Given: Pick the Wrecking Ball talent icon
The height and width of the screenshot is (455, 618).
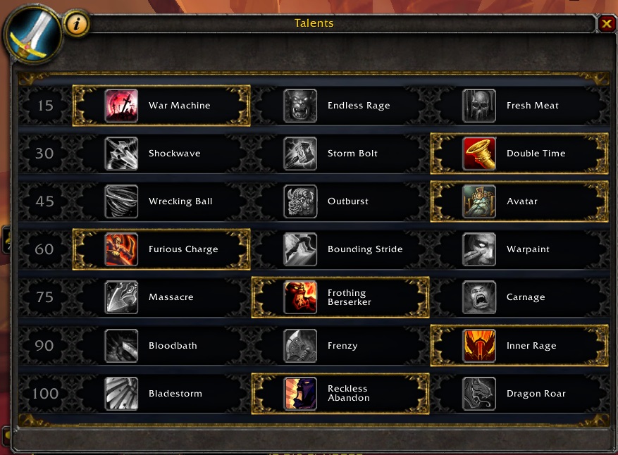Looking at the screenshot, I should (x=121, y=201).
